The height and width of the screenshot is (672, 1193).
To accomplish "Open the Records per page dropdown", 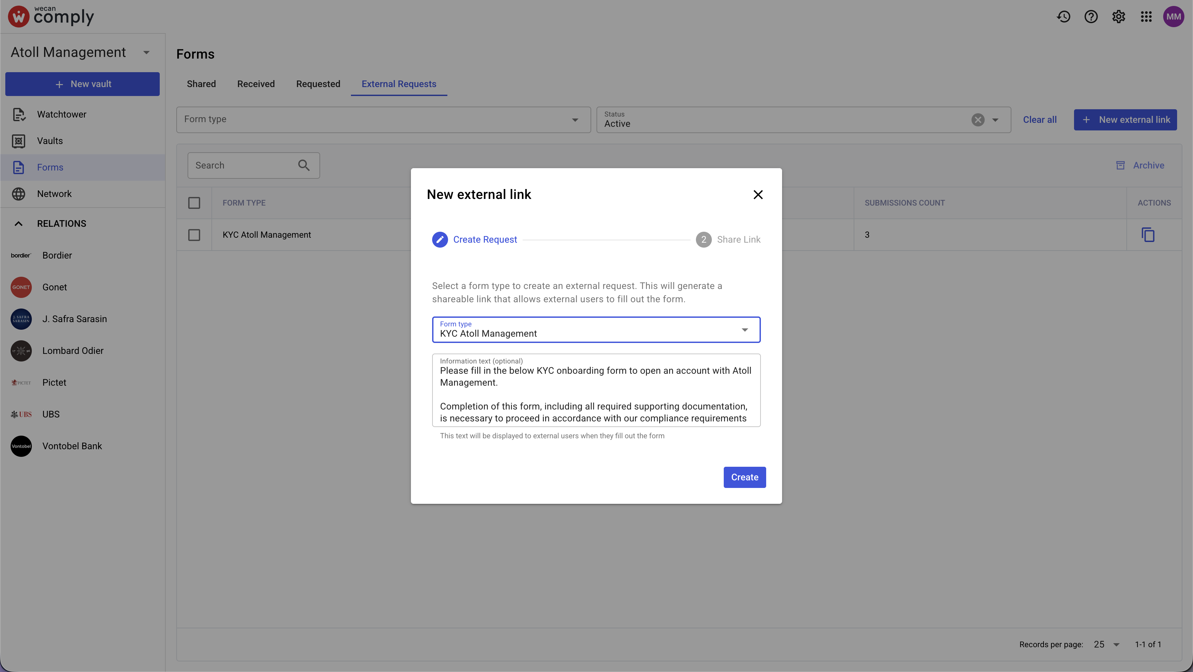I will [x=1107, y=644].
